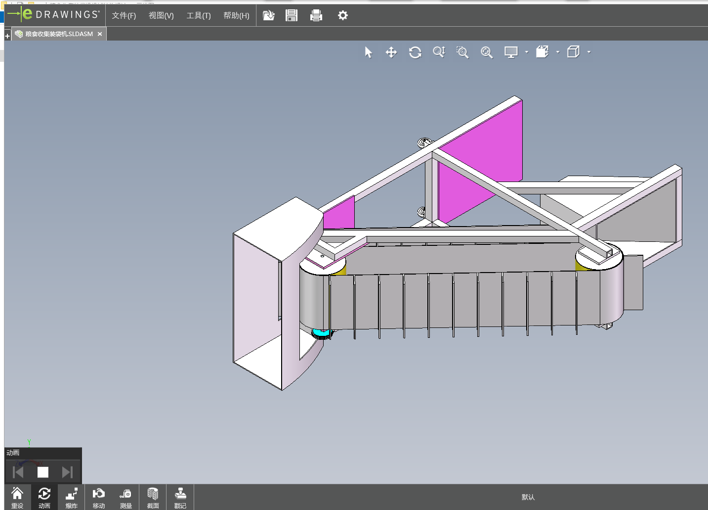Click the eDrawings logo
708x510 pixels.
(54, 14)
